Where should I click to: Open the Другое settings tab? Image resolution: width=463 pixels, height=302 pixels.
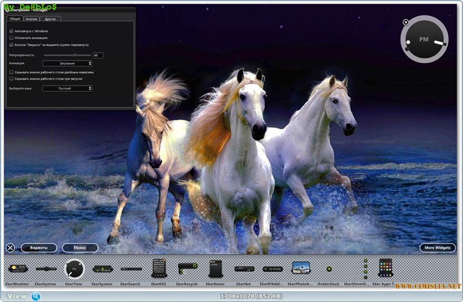[x=50, y=19]
